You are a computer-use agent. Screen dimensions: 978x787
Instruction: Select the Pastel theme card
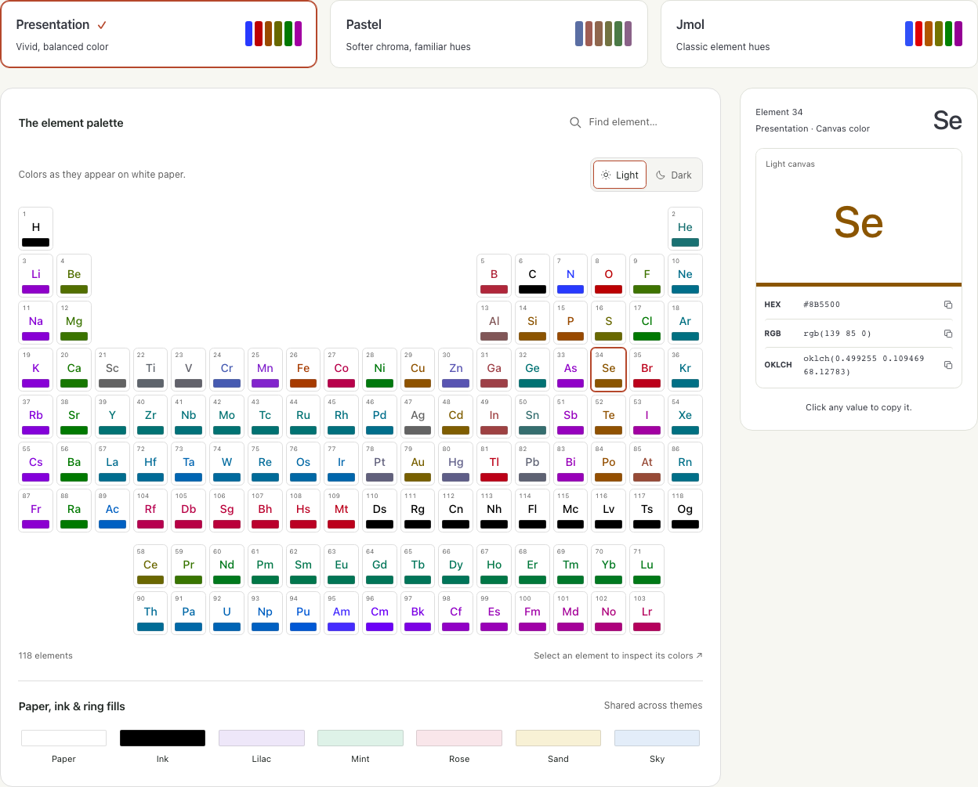489,34
